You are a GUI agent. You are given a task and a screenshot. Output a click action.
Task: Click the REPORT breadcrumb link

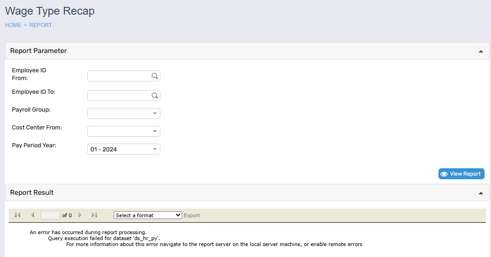point(41,25)
